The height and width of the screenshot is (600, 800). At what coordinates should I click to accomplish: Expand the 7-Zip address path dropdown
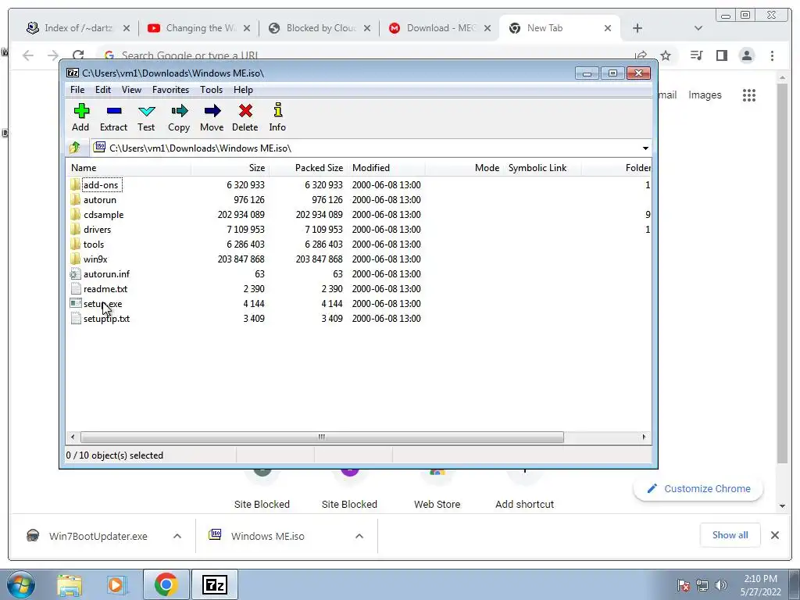point(645,148)
